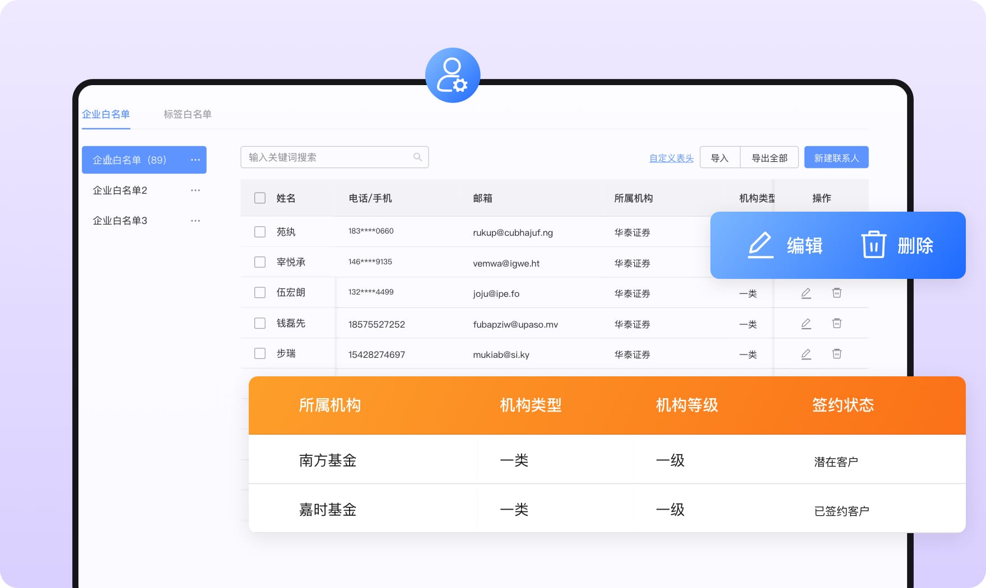Click the 新建联系人 button

point(836,157)
